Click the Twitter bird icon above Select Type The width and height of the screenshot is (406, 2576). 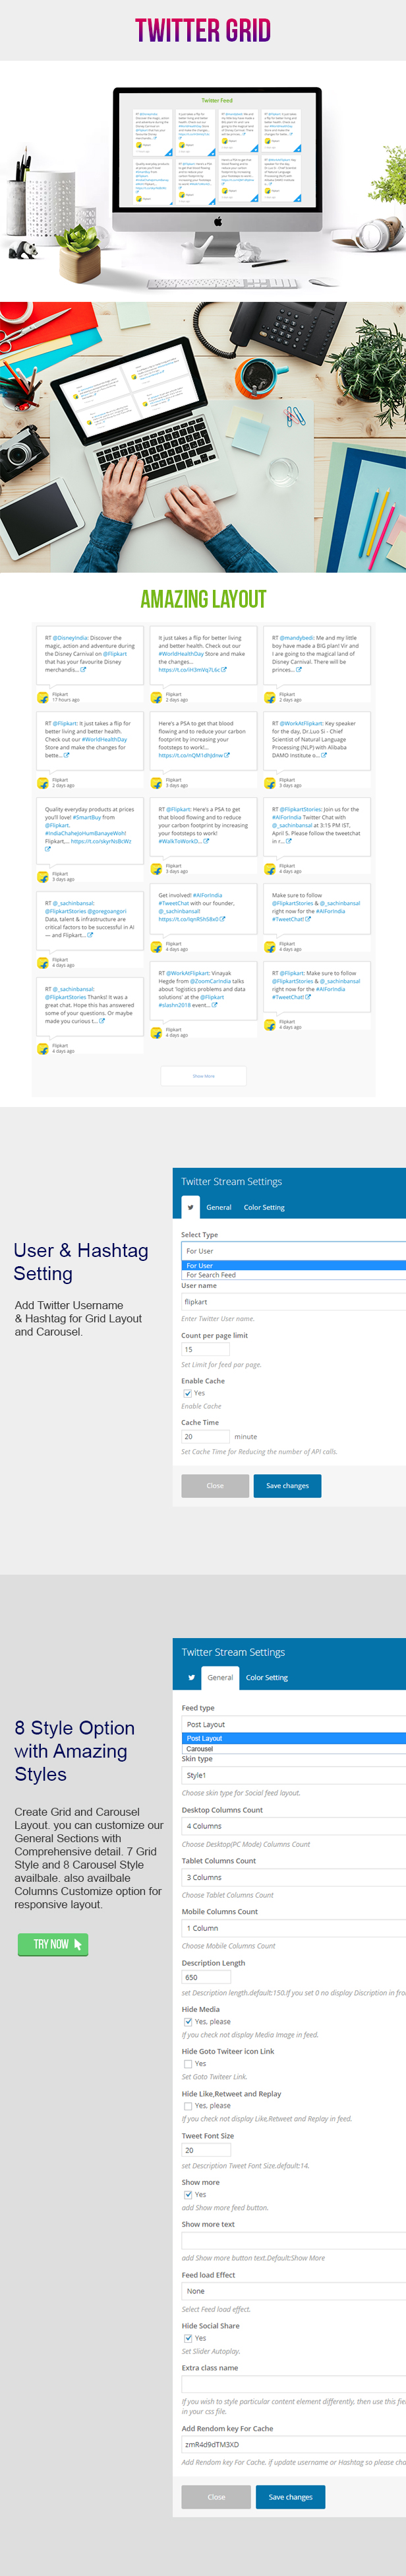pos(190,1207)
